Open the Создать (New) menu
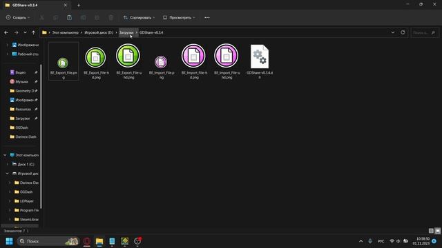 17,17
